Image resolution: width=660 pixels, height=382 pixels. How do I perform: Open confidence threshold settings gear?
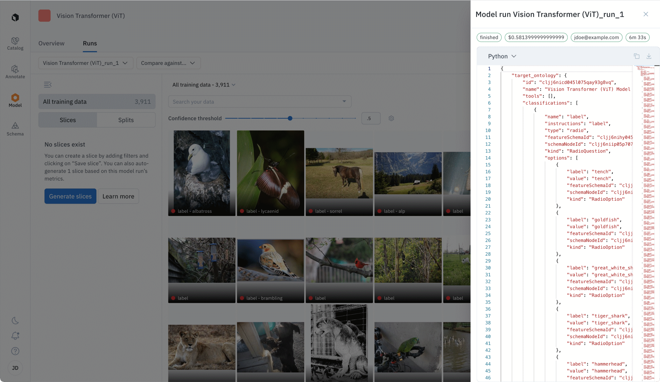[x=391, y=118]
